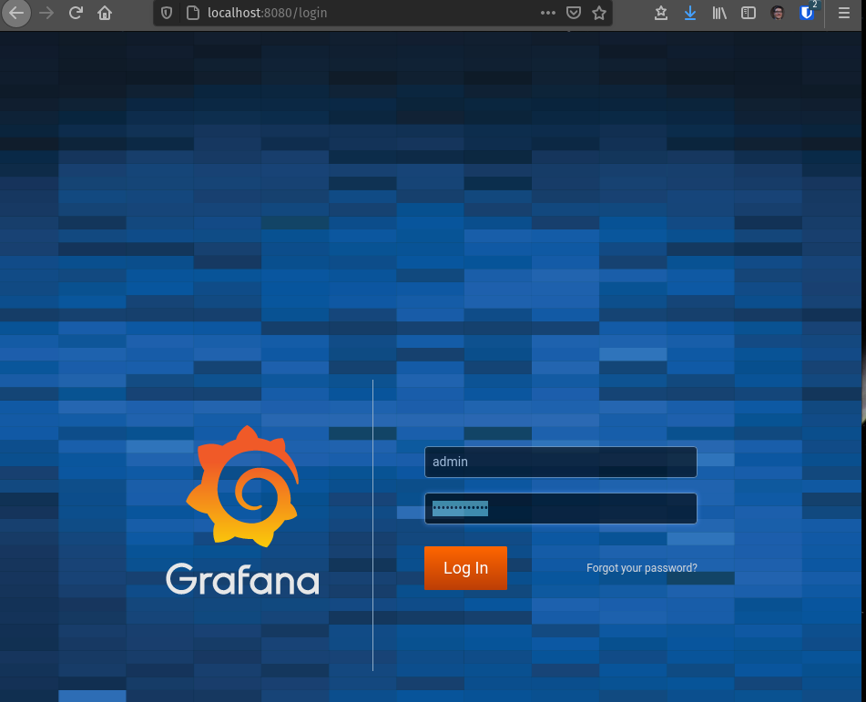
Task: Click the username field containing admin
Action: click(x=561, y=462)
